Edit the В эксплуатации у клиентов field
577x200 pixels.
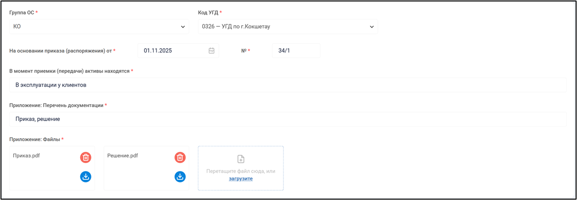pos(288,85)
